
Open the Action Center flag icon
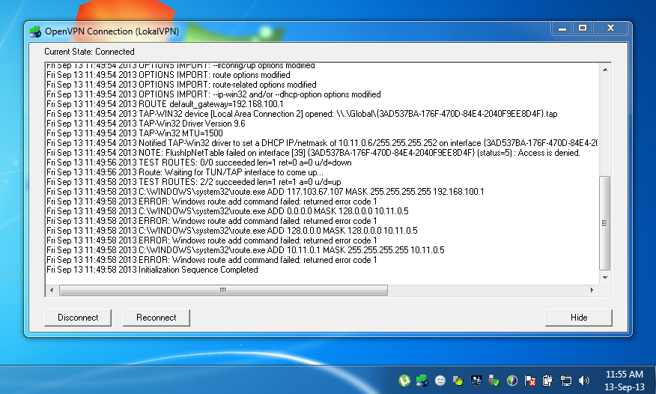(x=530, y=381)
